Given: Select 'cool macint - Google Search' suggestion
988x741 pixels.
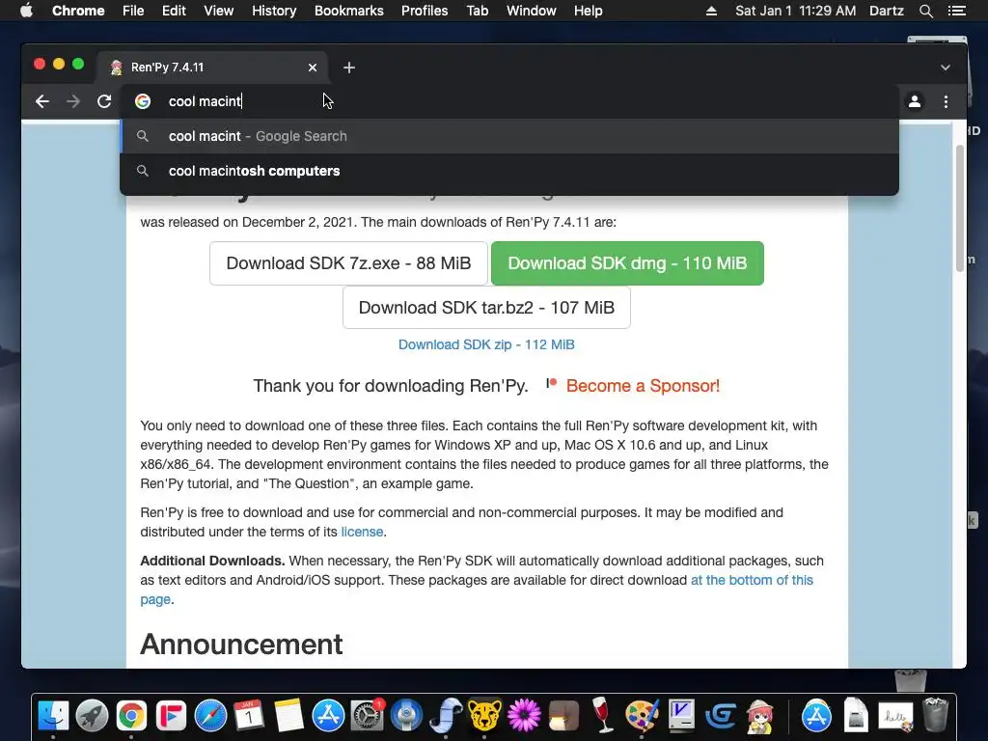Looking at the screenshot, I should (x=509, y=136).
